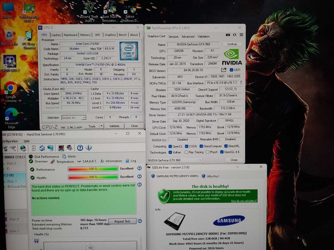Click the Tools button in CPU-Z
The width and height of the screenshot is (334, 250).
pos(92,126)
